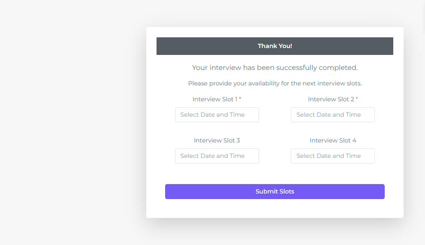The width and height of the screenshot is (425, 245).
Task: Click the Slot 3 'Select Date and Time' placeholder
Action: (x=212, y=156)
